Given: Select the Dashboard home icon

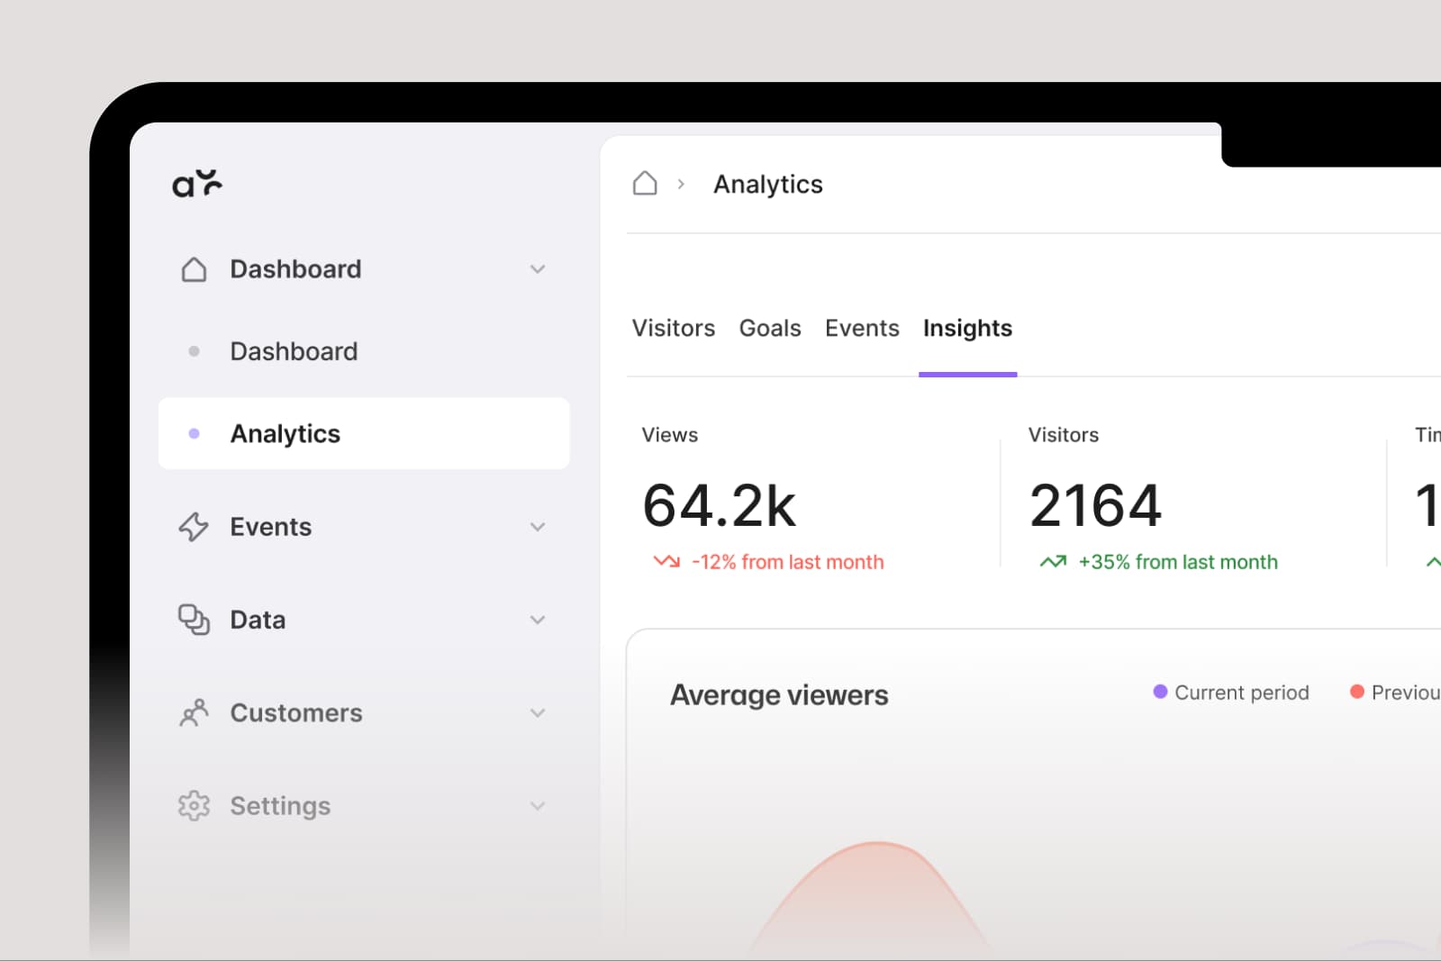Looking at the screenshot, I should pos(194,268).
